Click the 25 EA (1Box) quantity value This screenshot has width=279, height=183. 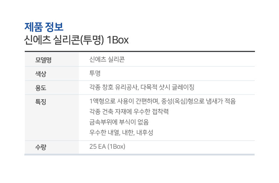[107, 146]
